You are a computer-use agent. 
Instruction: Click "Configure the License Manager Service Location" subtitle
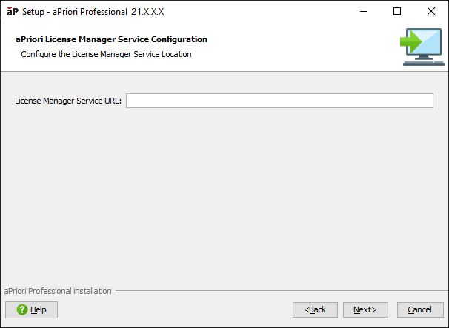coord(106,54)
